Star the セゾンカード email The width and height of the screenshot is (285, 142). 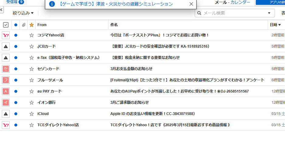point(31,69)
